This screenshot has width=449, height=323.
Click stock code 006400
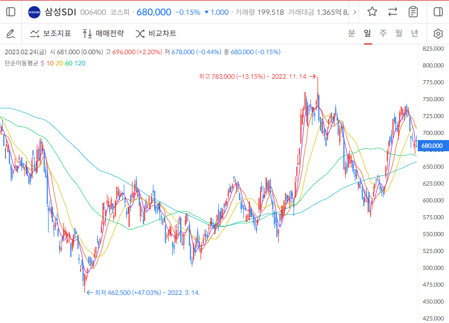[93, 12]
